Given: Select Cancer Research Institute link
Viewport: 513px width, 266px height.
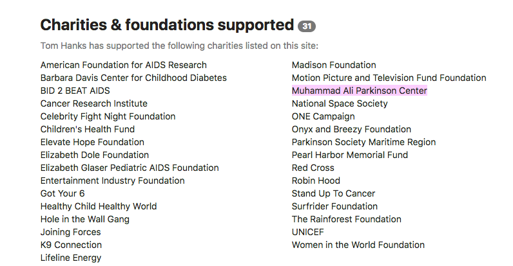Looking at the screenshot, I should click(93, 103).
